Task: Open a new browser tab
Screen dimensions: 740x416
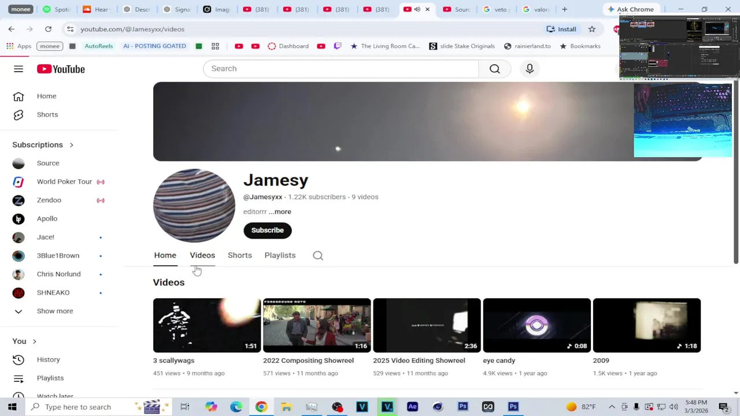Action: pyautogui.click(x=564, y=9)
